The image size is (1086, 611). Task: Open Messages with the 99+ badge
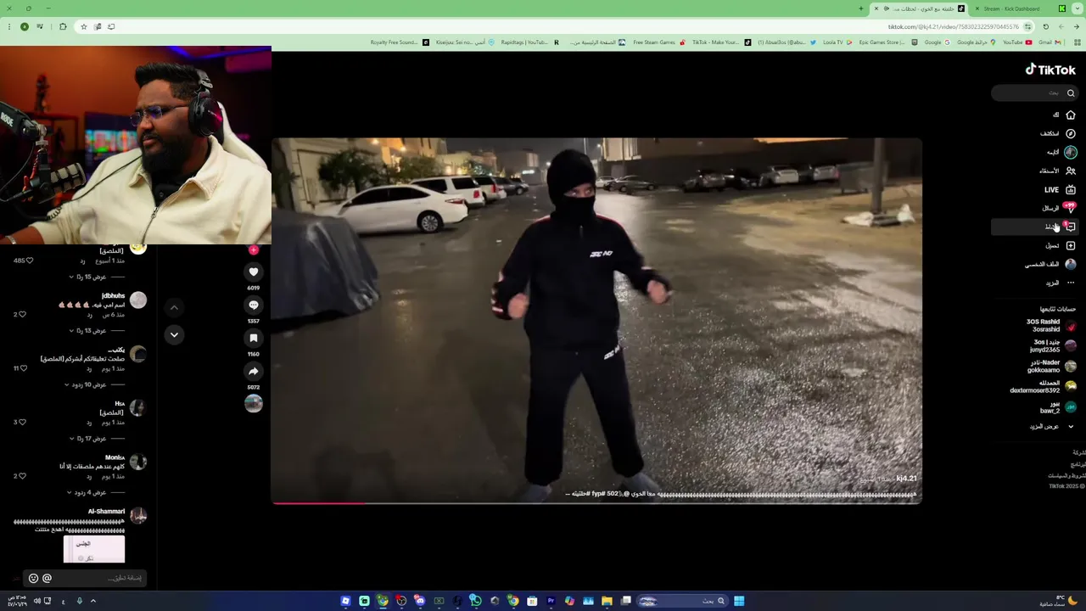[x=1059, y=208]
